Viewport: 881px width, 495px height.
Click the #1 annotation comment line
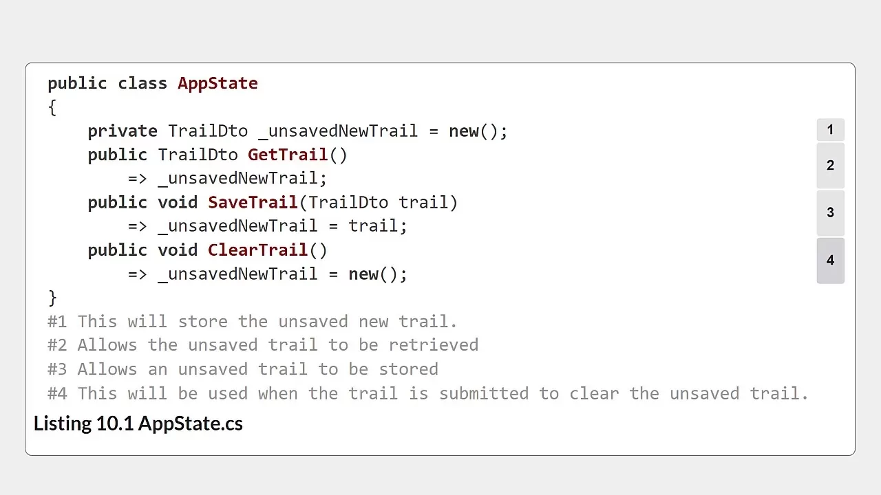(x=252, y=321)
